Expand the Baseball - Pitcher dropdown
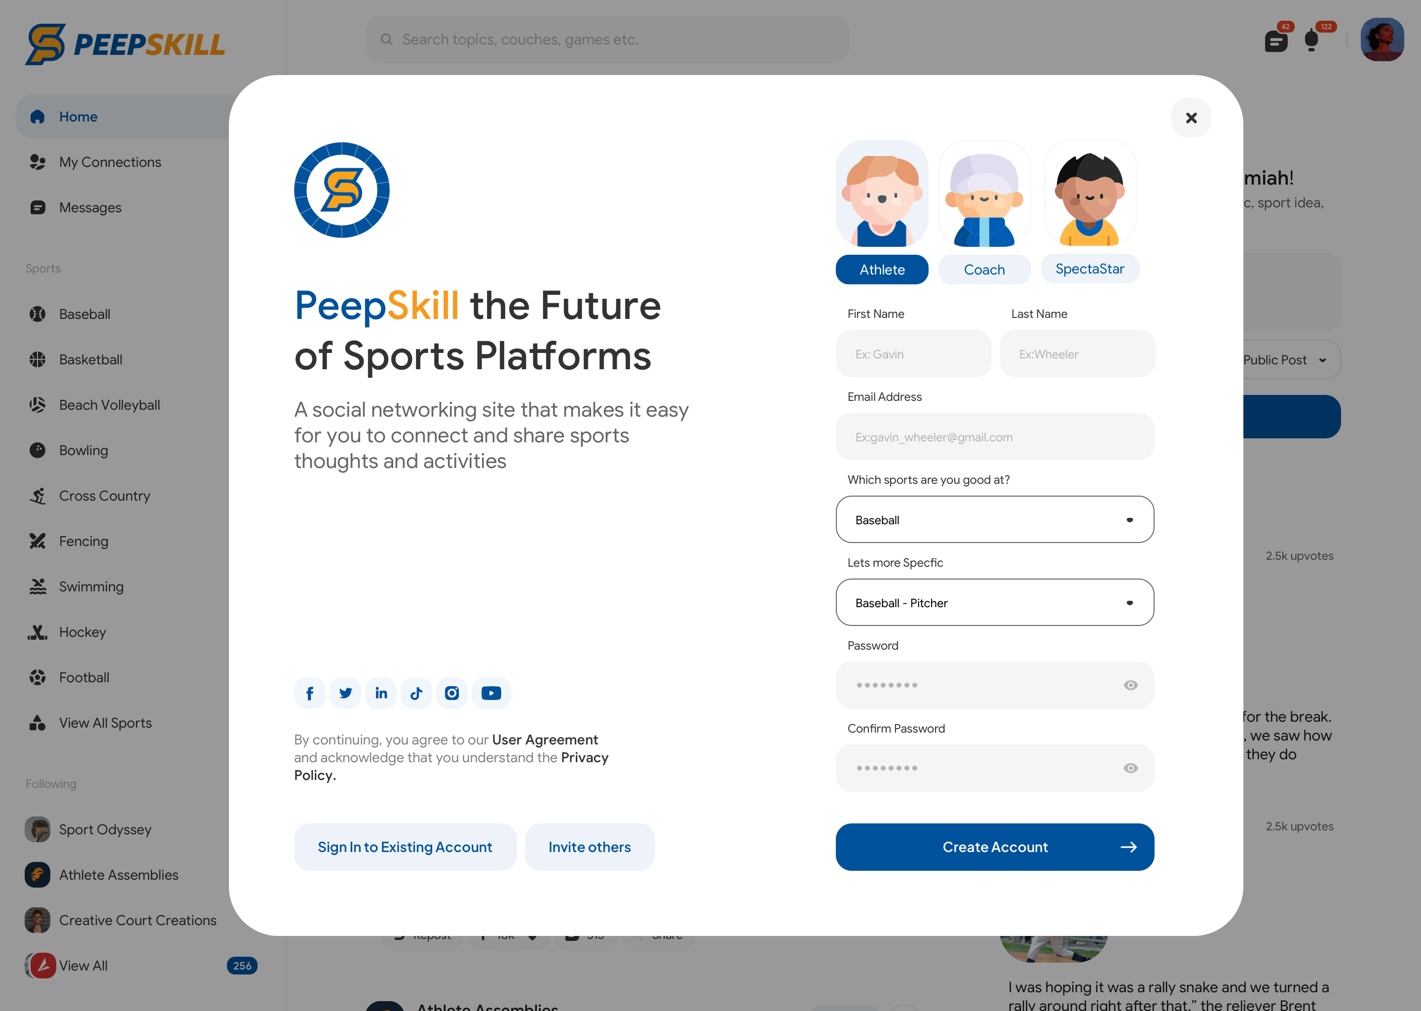 coord(994,602)
